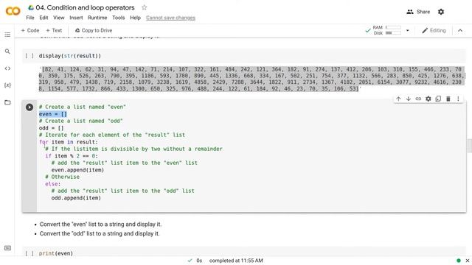
Task: Add a new Code cell
Action: click(30, 30)
